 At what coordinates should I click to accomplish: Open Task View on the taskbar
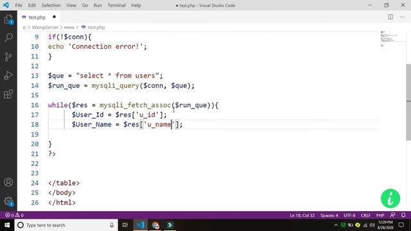pos(125,225)
